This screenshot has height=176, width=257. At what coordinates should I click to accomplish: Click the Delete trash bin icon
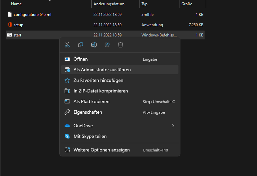click(x=121, y=45)
